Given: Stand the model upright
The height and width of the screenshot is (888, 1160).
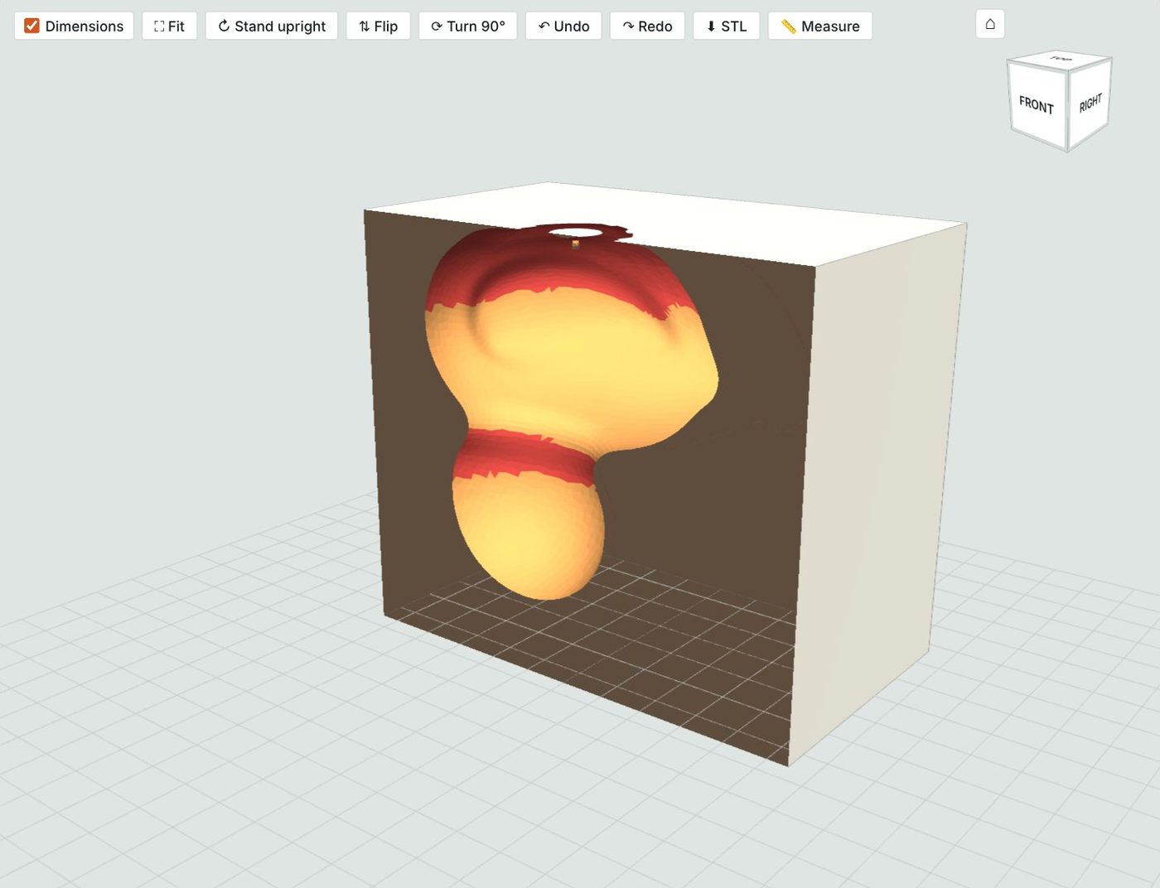Looking at the screenshot, I should (272, 26).
